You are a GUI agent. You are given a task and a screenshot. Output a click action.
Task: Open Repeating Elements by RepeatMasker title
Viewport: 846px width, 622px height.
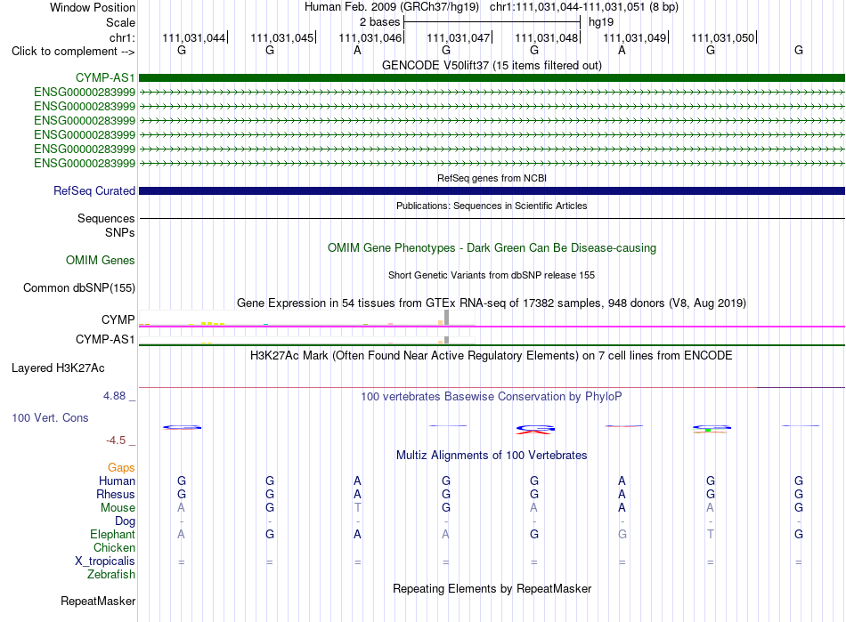[492, 588]
